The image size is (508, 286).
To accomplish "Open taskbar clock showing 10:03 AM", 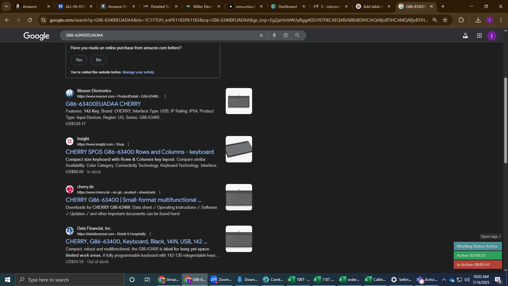I will point(481,280).
